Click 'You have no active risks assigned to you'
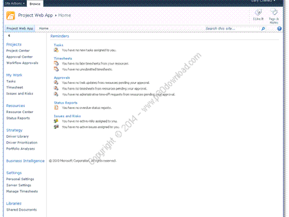The image size is (289, 217). [x=90, y=121]
